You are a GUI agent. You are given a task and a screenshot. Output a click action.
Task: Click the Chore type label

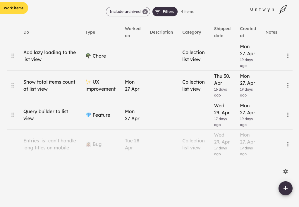(x=99, y=56)
